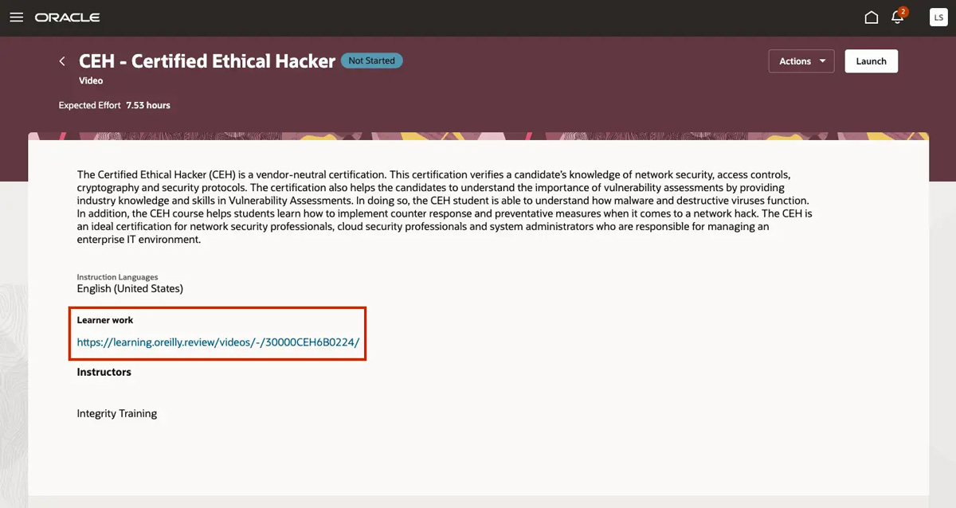956x508 pixels.
Task: Click the Instructors section heading
Action: (104, 372)
